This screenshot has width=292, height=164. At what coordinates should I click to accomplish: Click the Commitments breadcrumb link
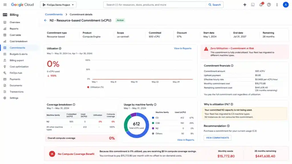[x=54, y=14]
